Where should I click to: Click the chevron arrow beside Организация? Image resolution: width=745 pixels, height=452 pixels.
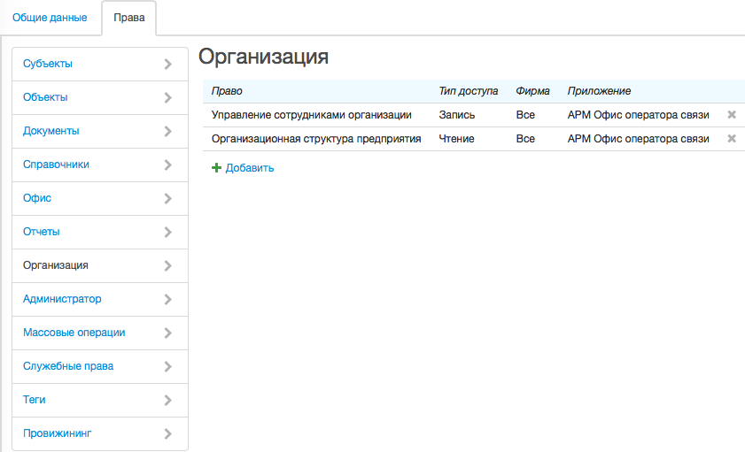(x=167, y=266)
